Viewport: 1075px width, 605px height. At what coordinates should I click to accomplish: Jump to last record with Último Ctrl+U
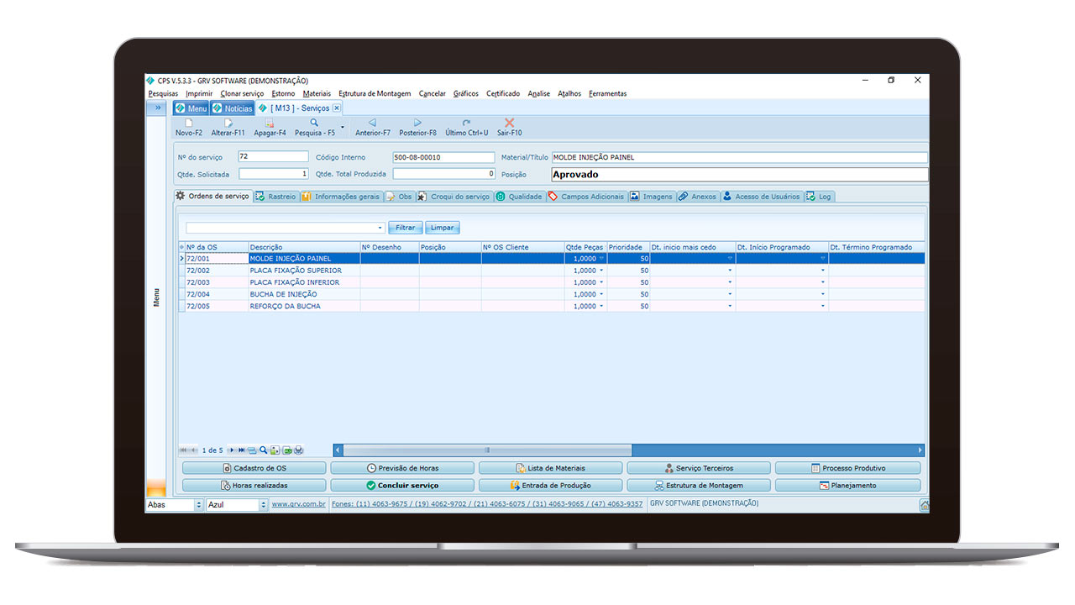coord(466,128)
